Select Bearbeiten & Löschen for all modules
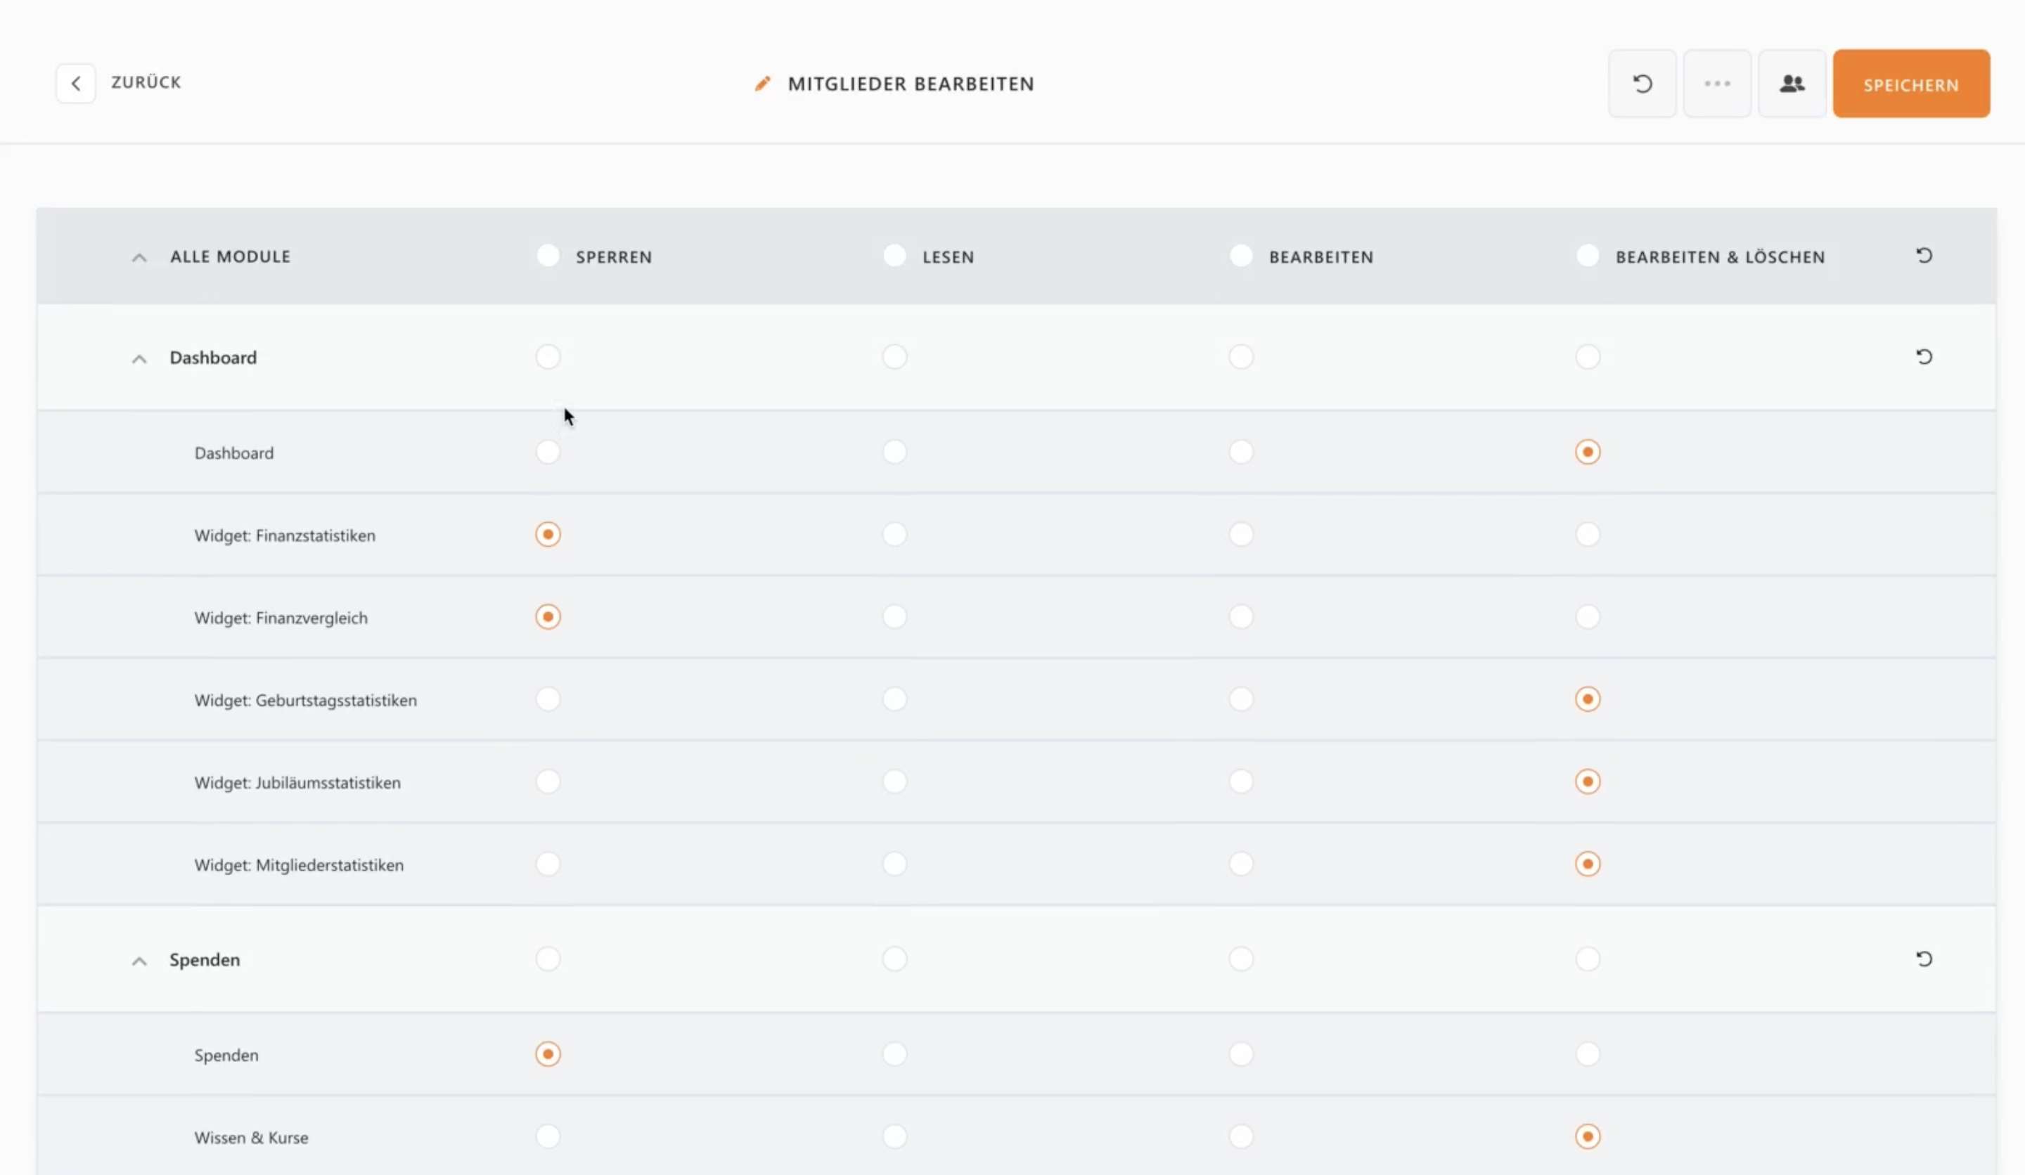Image resolution: width=2025 pixels, height=1175 pixels. [1588, 255]
